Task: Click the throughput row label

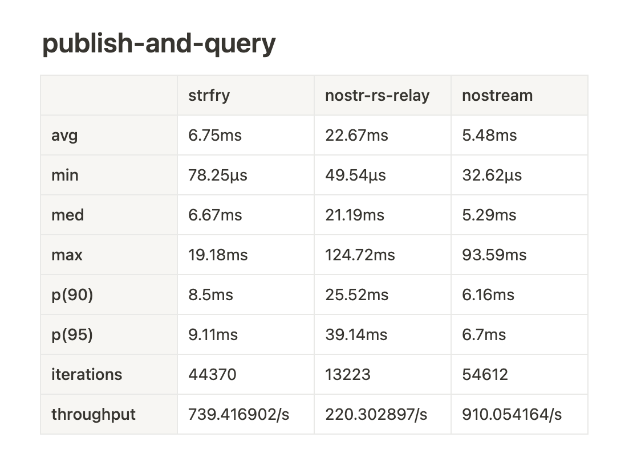Action: point(94,415)
